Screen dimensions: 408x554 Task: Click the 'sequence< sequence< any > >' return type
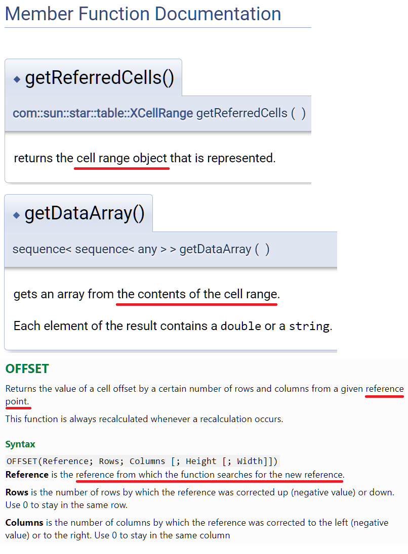coord(94,249)
